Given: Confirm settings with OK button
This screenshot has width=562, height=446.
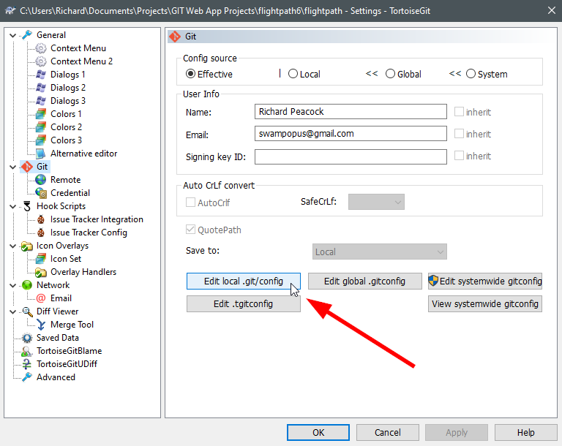Looking at the screenshot, I should point(318,432).
